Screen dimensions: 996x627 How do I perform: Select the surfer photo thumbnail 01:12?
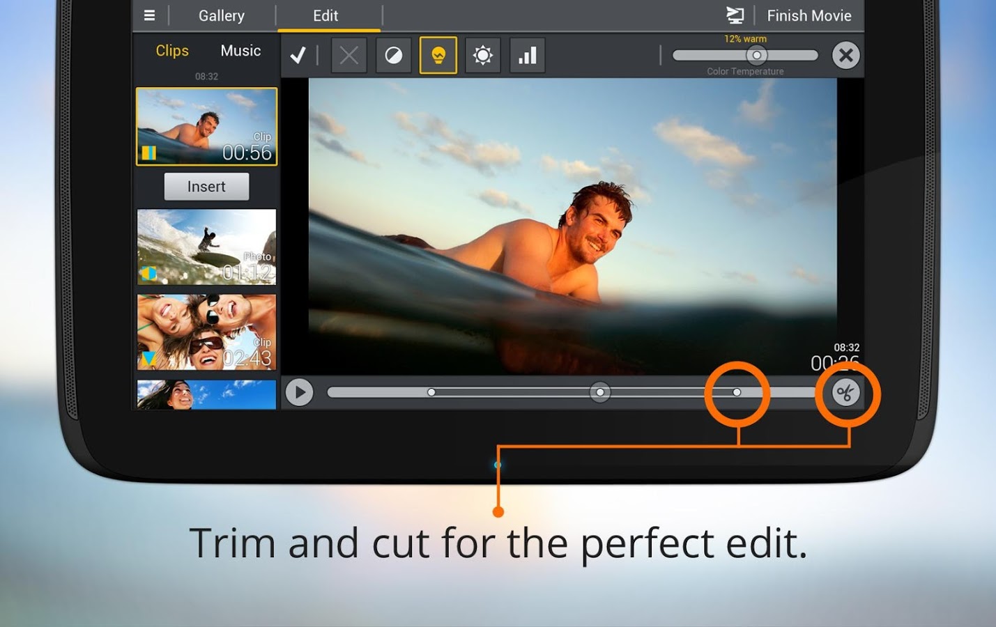[206, 247]
